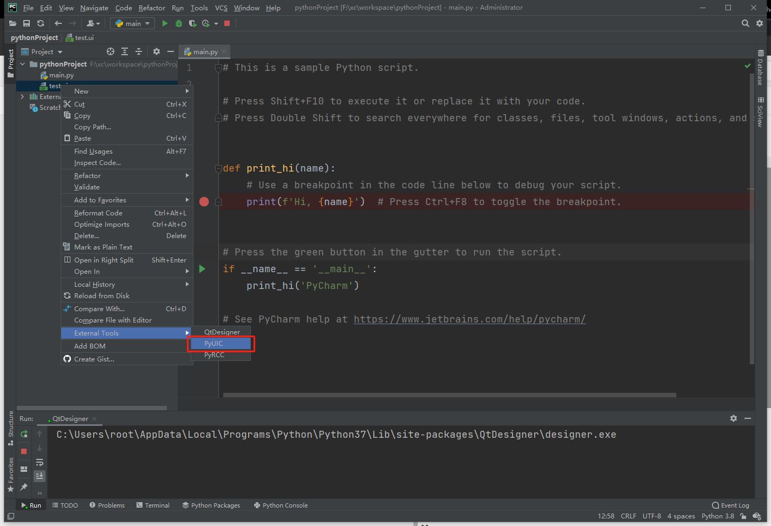Select Mark as Plain Text entry

pos(127,247)
